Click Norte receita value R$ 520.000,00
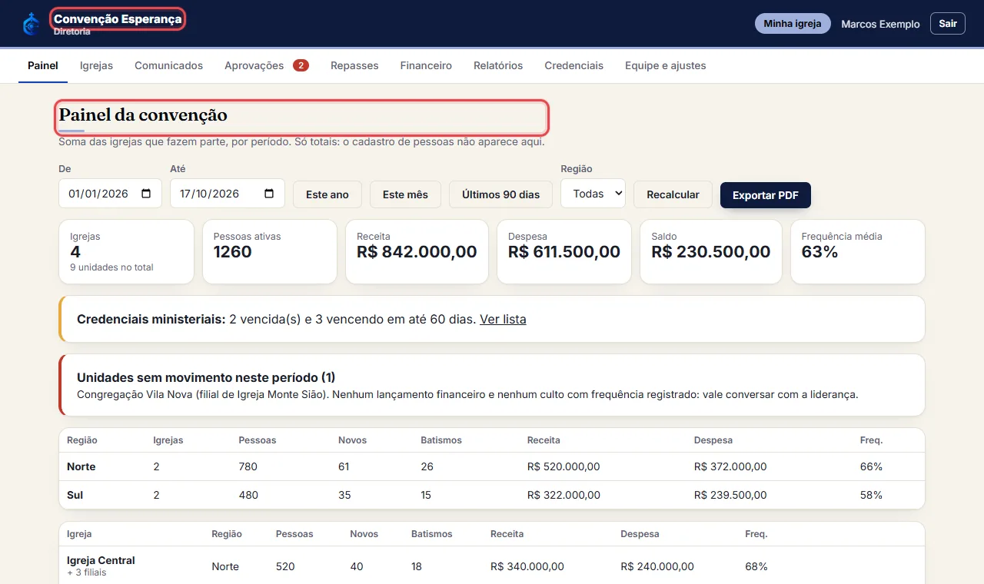Viewport: 984px width, 584px height. (563, 466)
